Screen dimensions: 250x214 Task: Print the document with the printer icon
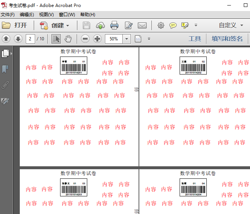pyautogui.click(x=114, y=25)
